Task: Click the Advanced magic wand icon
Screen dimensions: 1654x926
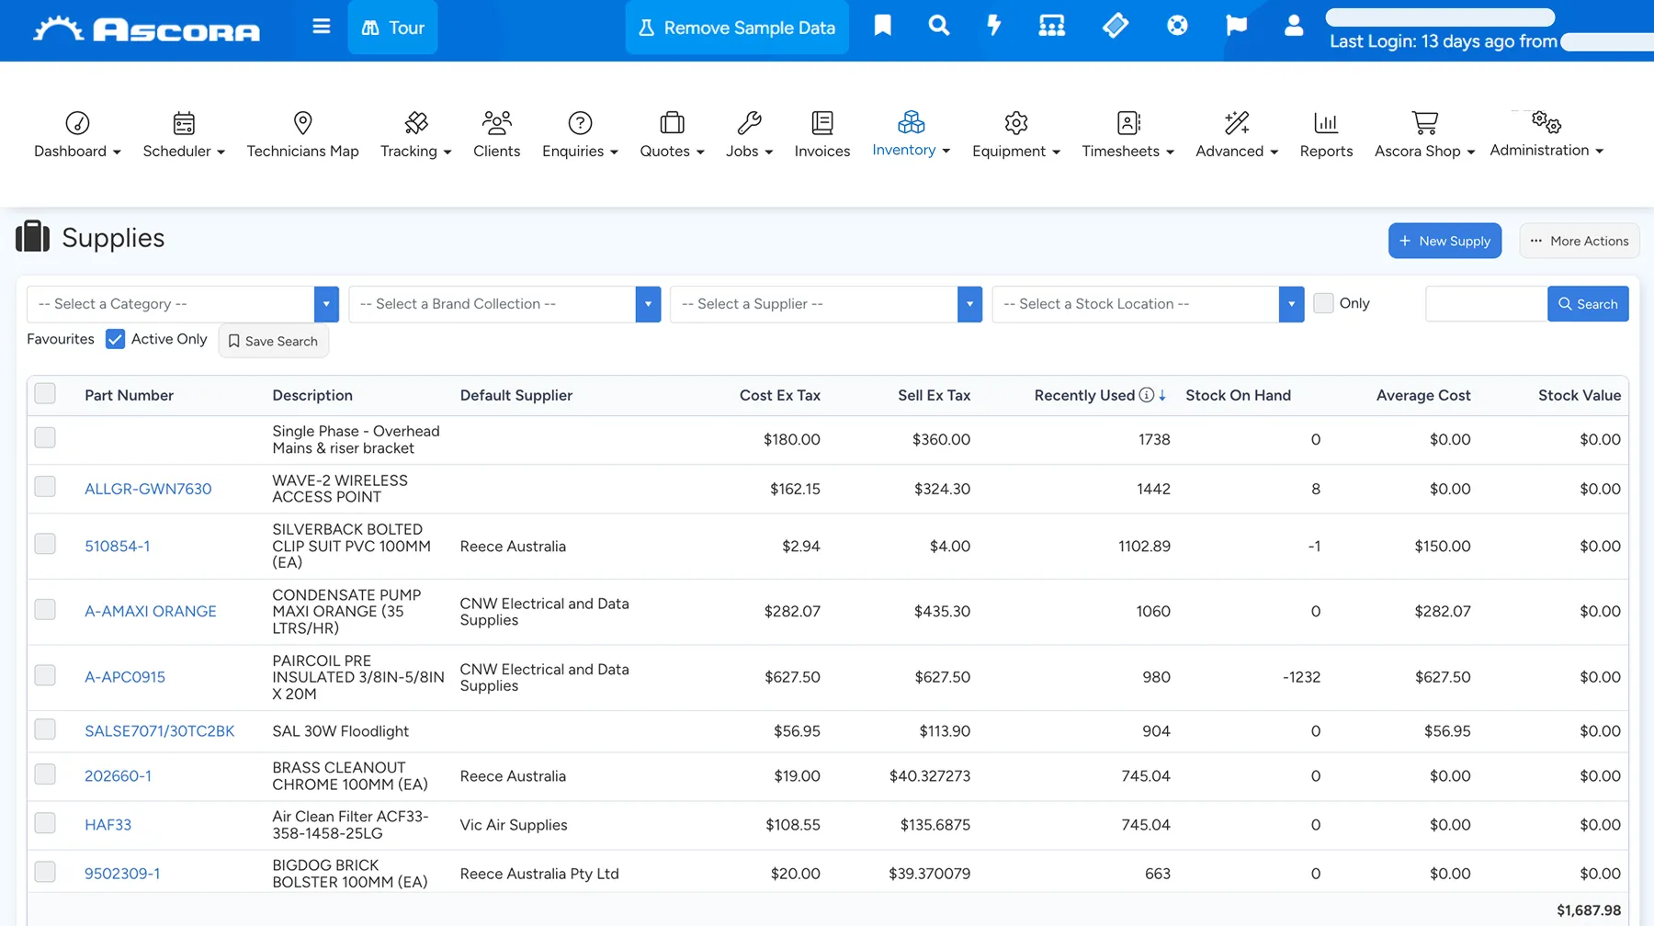Action: (x=1237, y=122)
